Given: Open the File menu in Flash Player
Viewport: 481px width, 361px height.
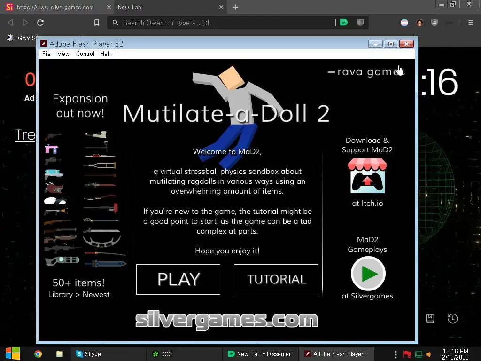Looking at the screenshot, I should point(47,54).
